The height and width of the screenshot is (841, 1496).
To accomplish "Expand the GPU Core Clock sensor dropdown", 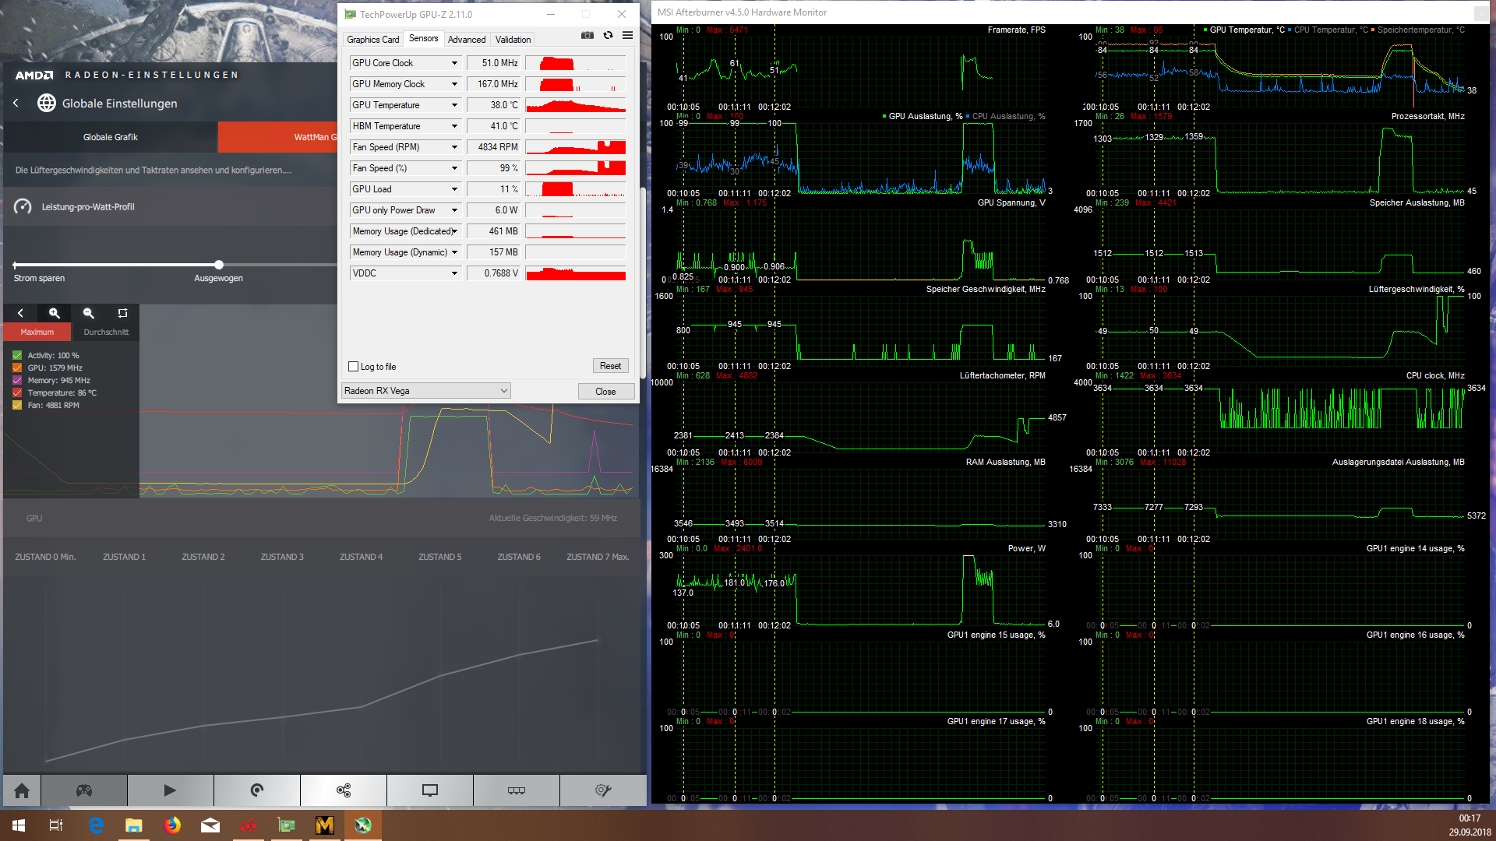I will pyautogui.click(x=454, y=63).
